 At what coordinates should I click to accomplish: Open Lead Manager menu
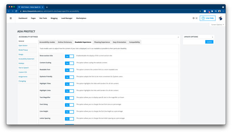tap(67, 18)
